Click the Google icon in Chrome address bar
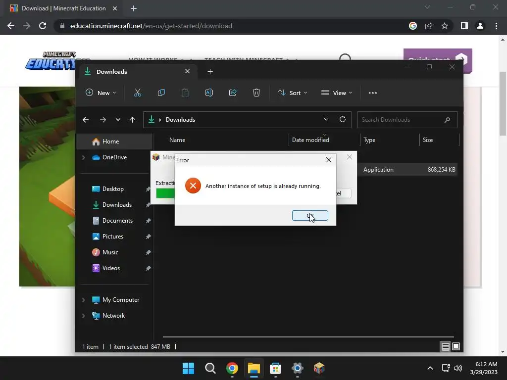Viewport: 507px width, 380px height. pos(413,26)
